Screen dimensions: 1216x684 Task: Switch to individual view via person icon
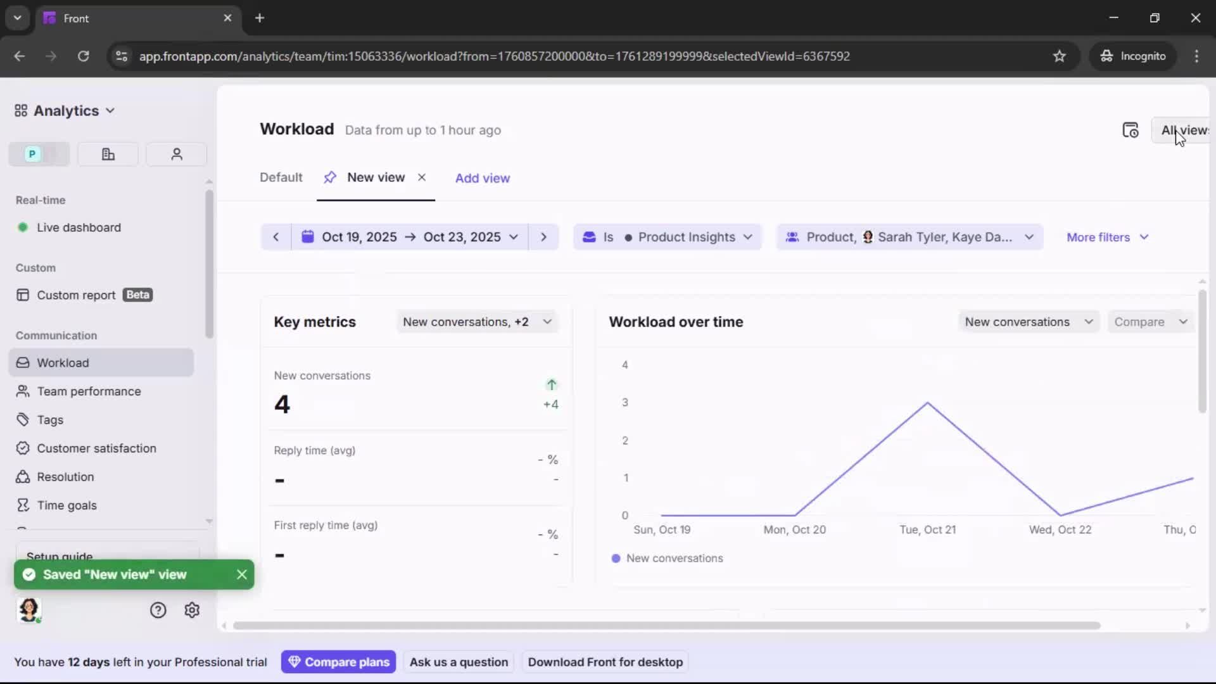click(x=176, y=154)
